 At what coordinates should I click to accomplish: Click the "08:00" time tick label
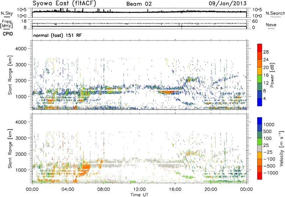(x=104, y=190)
